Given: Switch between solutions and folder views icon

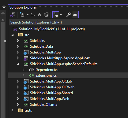Looking at the screenshot, I should (13, 15).
